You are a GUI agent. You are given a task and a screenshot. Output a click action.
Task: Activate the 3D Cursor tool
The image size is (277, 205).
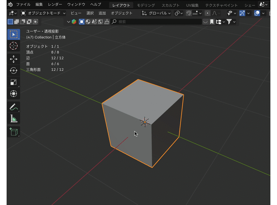tap(14, 46)
